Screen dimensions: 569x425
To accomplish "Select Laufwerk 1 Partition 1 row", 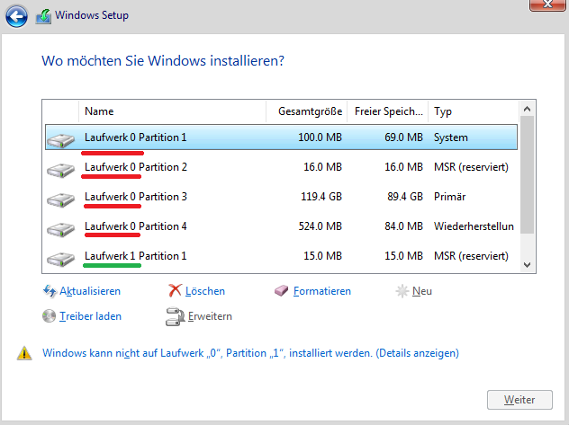I will [x=281, y=256].
